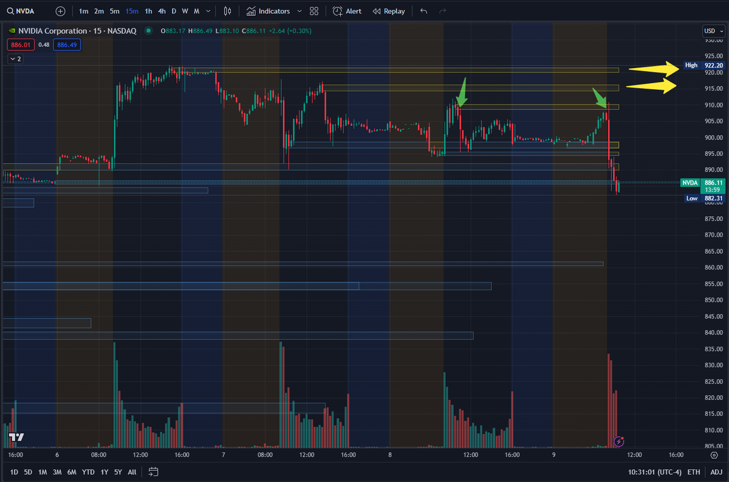The image size is (729, 482).
Task: Expand favorite indicators chevron beside Indicators
Action: [299, 11]
